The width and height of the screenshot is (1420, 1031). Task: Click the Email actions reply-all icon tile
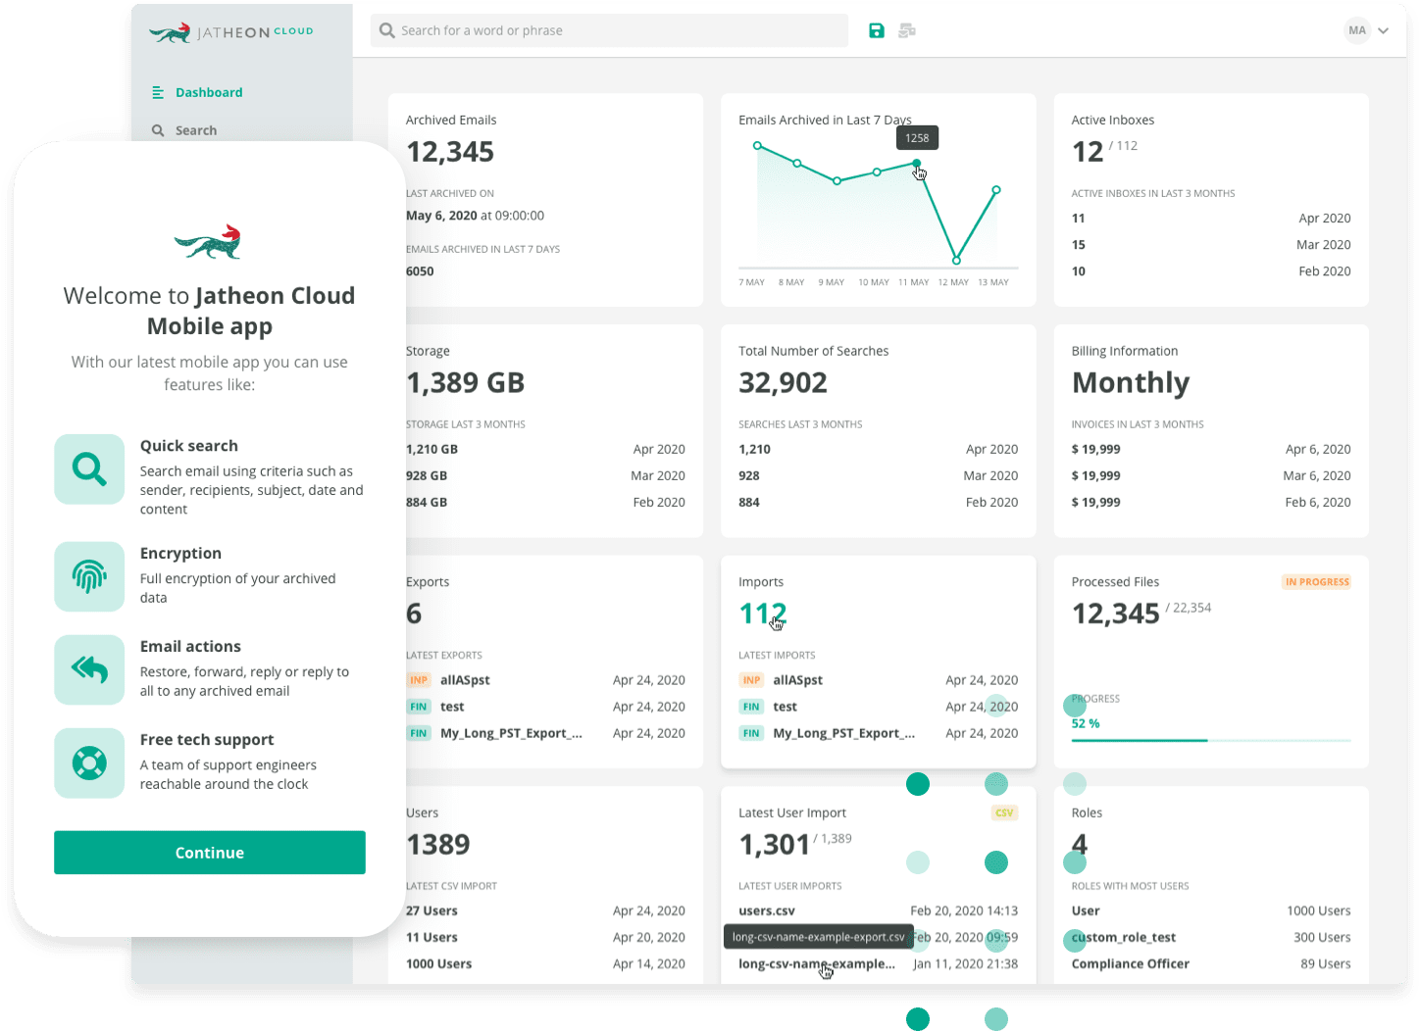pos(89,670)
